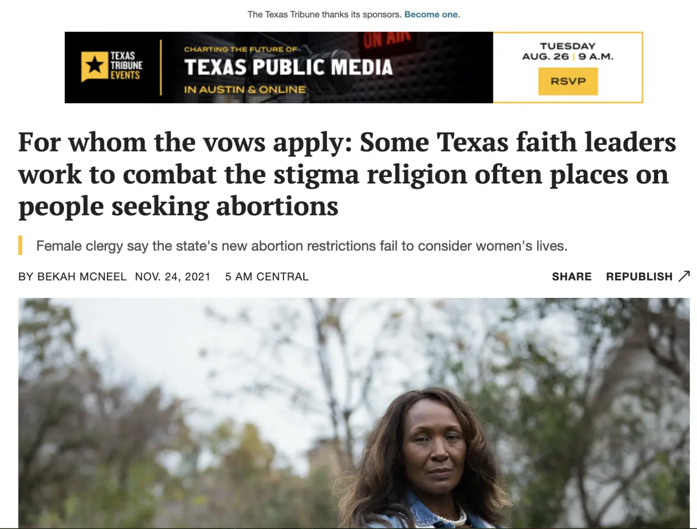This screenshot has height=529, width=697.
Task: Click the 'Charting the future of' banner text
Action: tap(241, 49)
